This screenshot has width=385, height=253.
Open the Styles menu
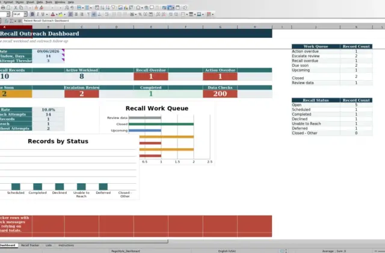(19, 2)
